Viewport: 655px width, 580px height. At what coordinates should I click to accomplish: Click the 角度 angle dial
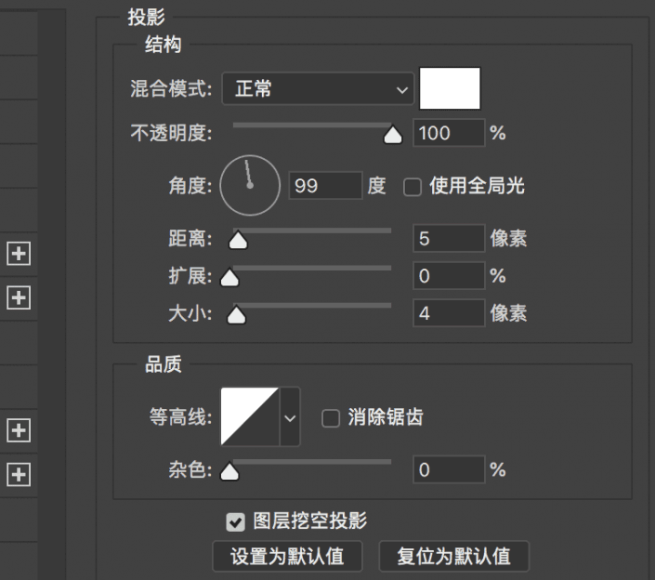pyautogui.click(x=250, y=185)
